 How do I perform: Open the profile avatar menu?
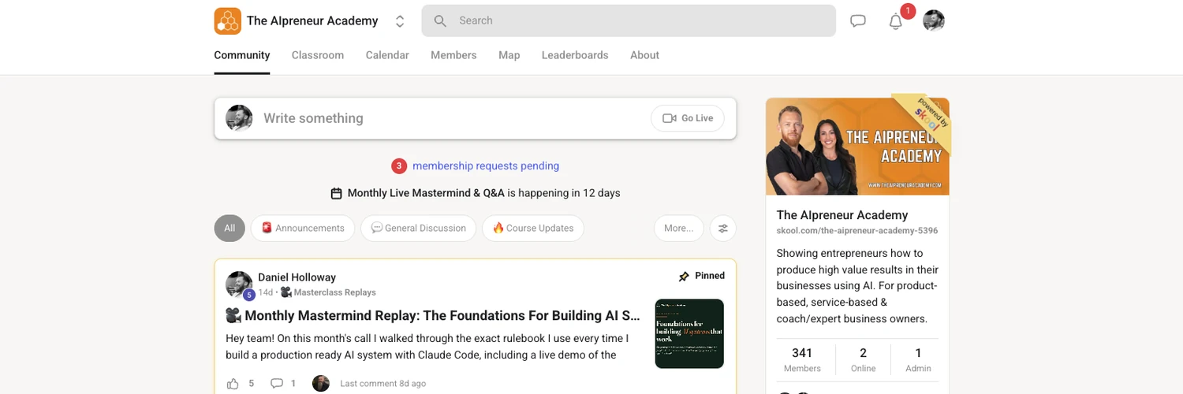934,20
